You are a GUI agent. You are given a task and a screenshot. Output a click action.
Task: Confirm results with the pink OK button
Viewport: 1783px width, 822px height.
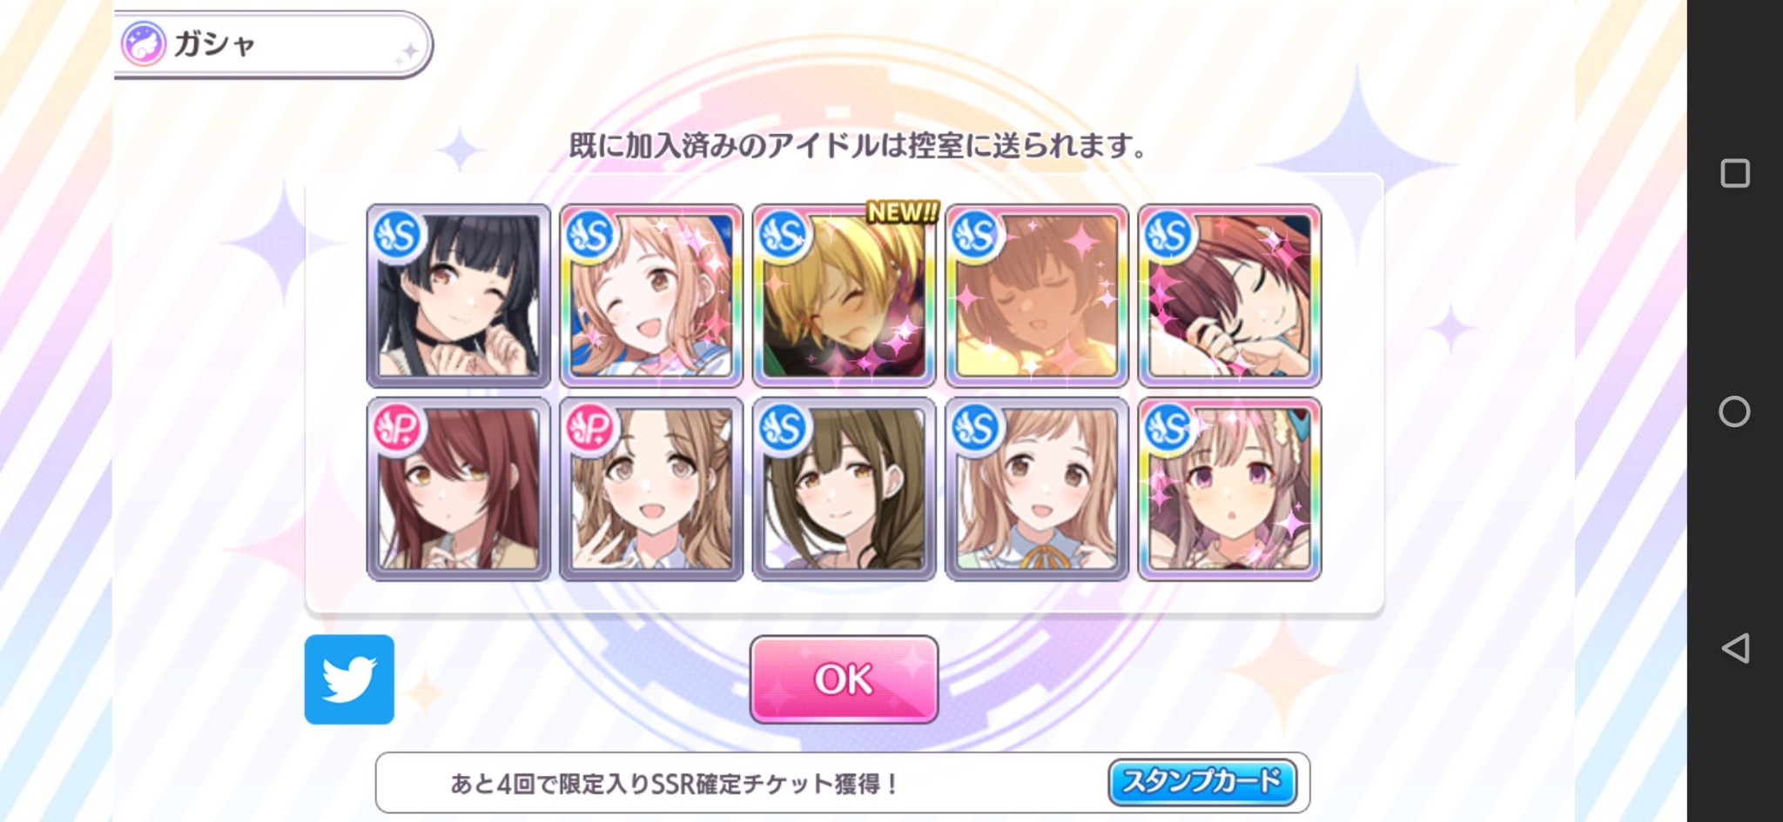844,679
